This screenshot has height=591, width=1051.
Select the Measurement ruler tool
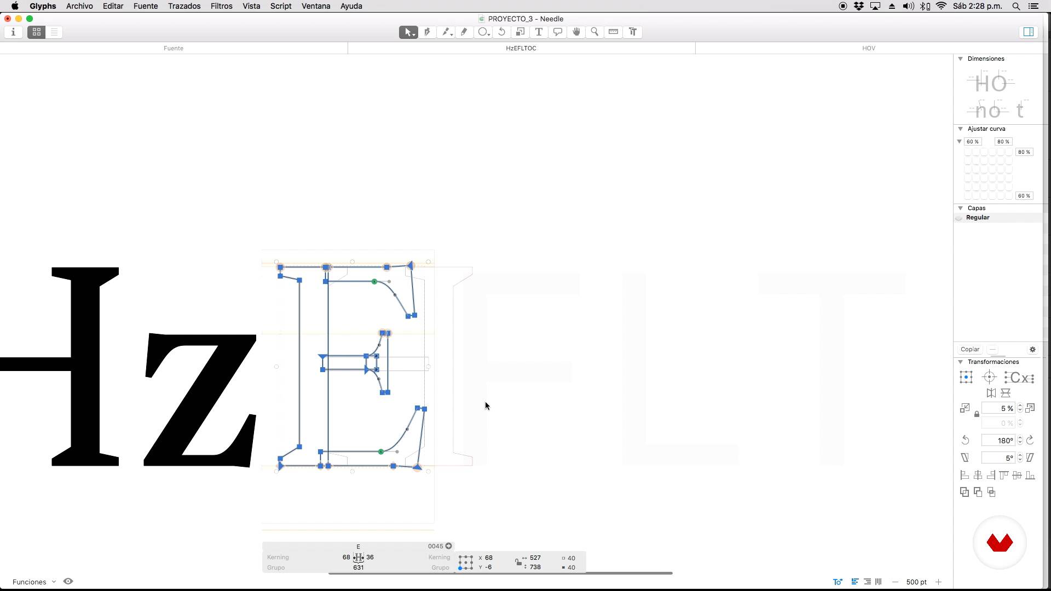(613, 32)
